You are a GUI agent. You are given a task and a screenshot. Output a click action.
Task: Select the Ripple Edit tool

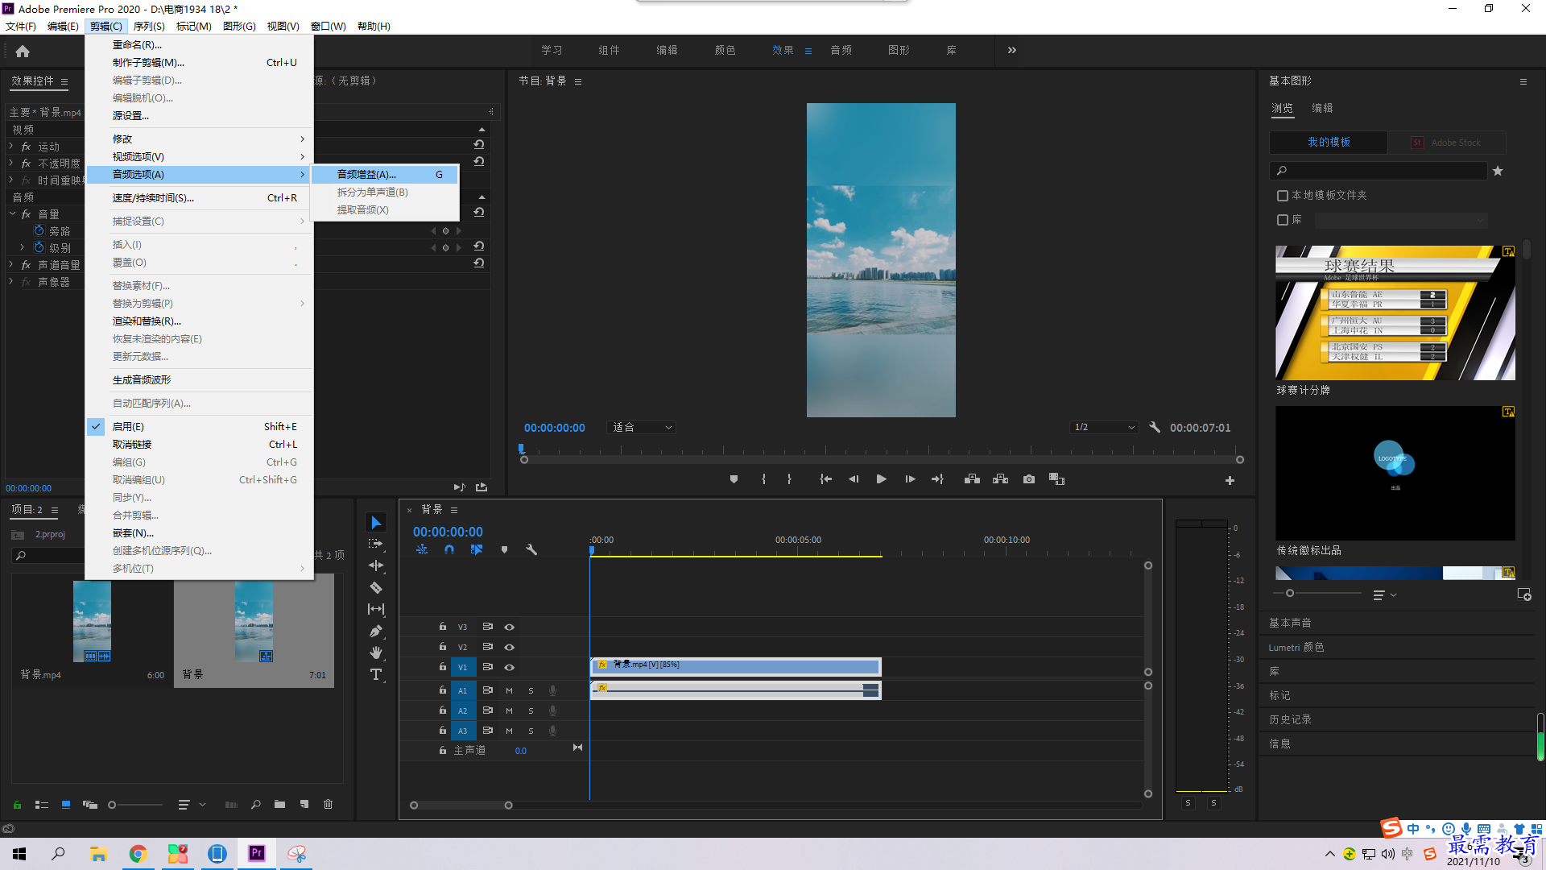click(x=376, y=565)
